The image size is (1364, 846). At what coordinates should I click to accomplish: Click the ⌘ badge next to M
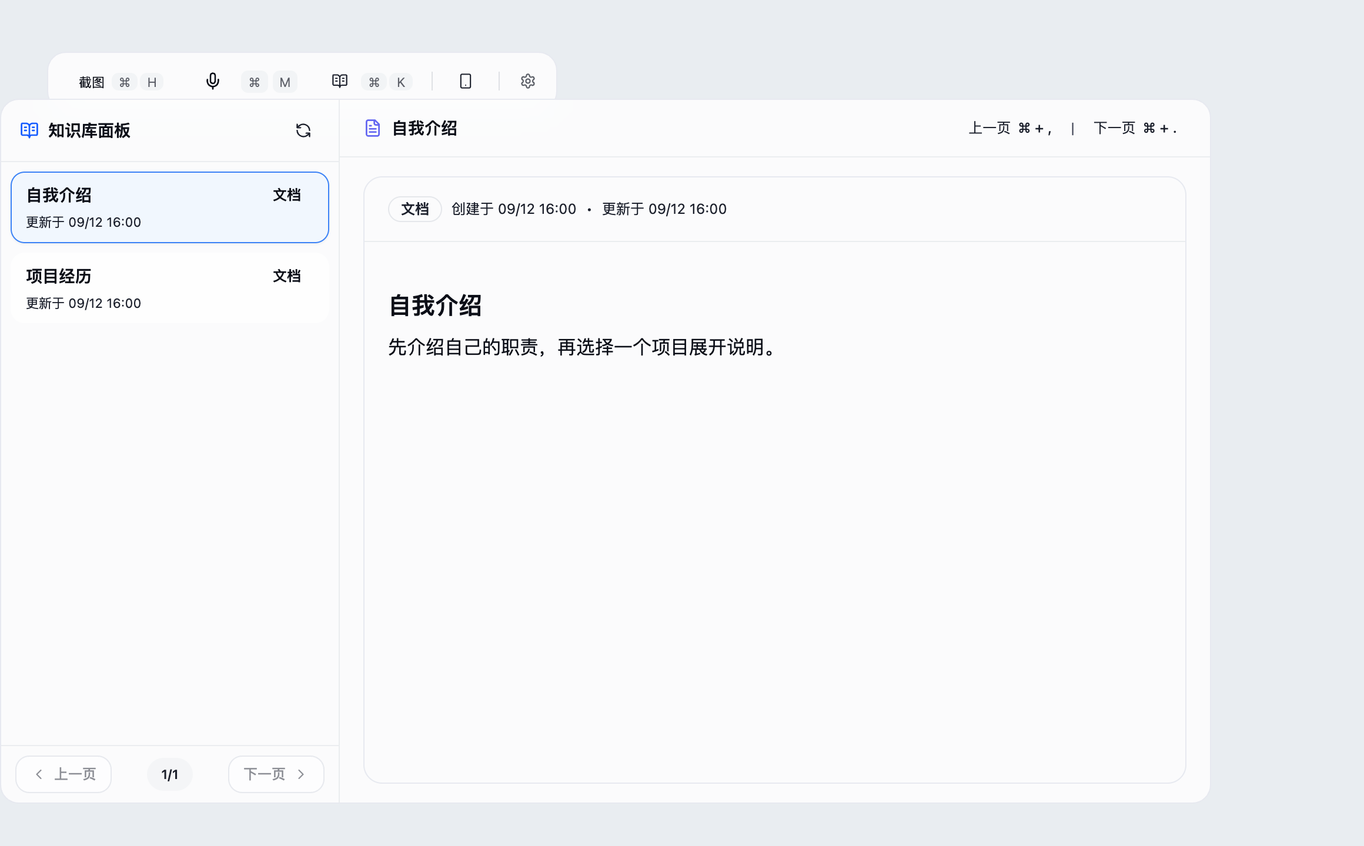255,82
